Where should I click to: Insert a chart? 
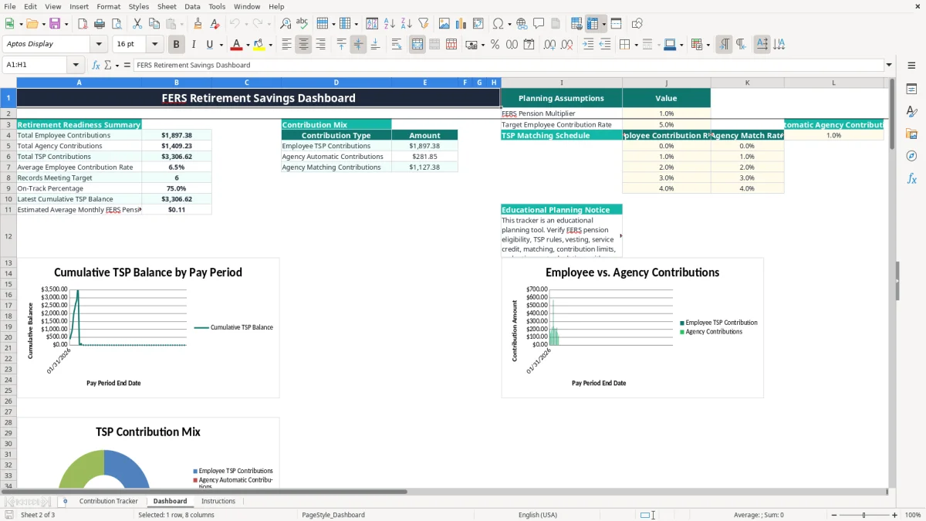[x=461, y=24]
